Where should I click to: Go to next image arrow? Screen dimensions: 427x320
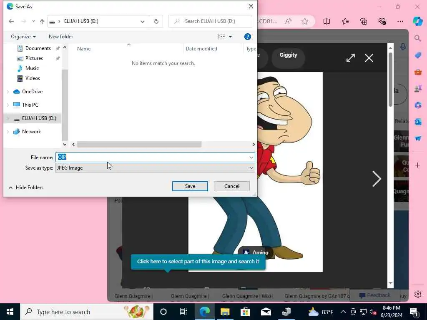click(x=377, y=179)
